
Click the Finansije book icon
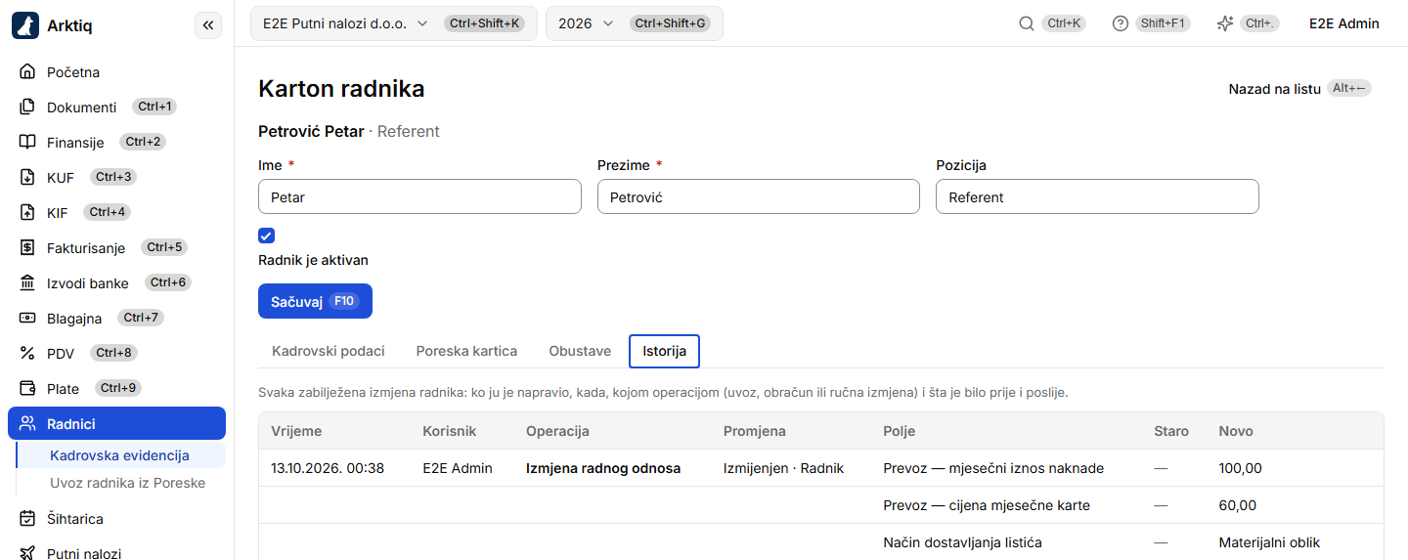coord(27,143)
